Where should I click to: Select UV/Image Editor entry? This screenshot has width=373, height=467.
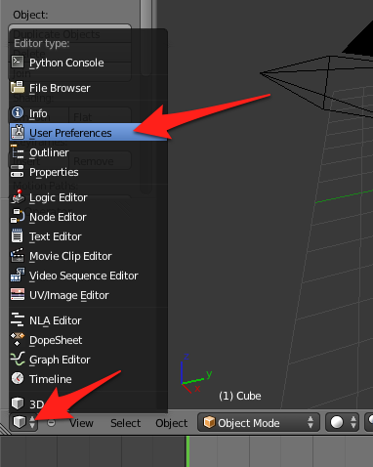click(88, 295)
